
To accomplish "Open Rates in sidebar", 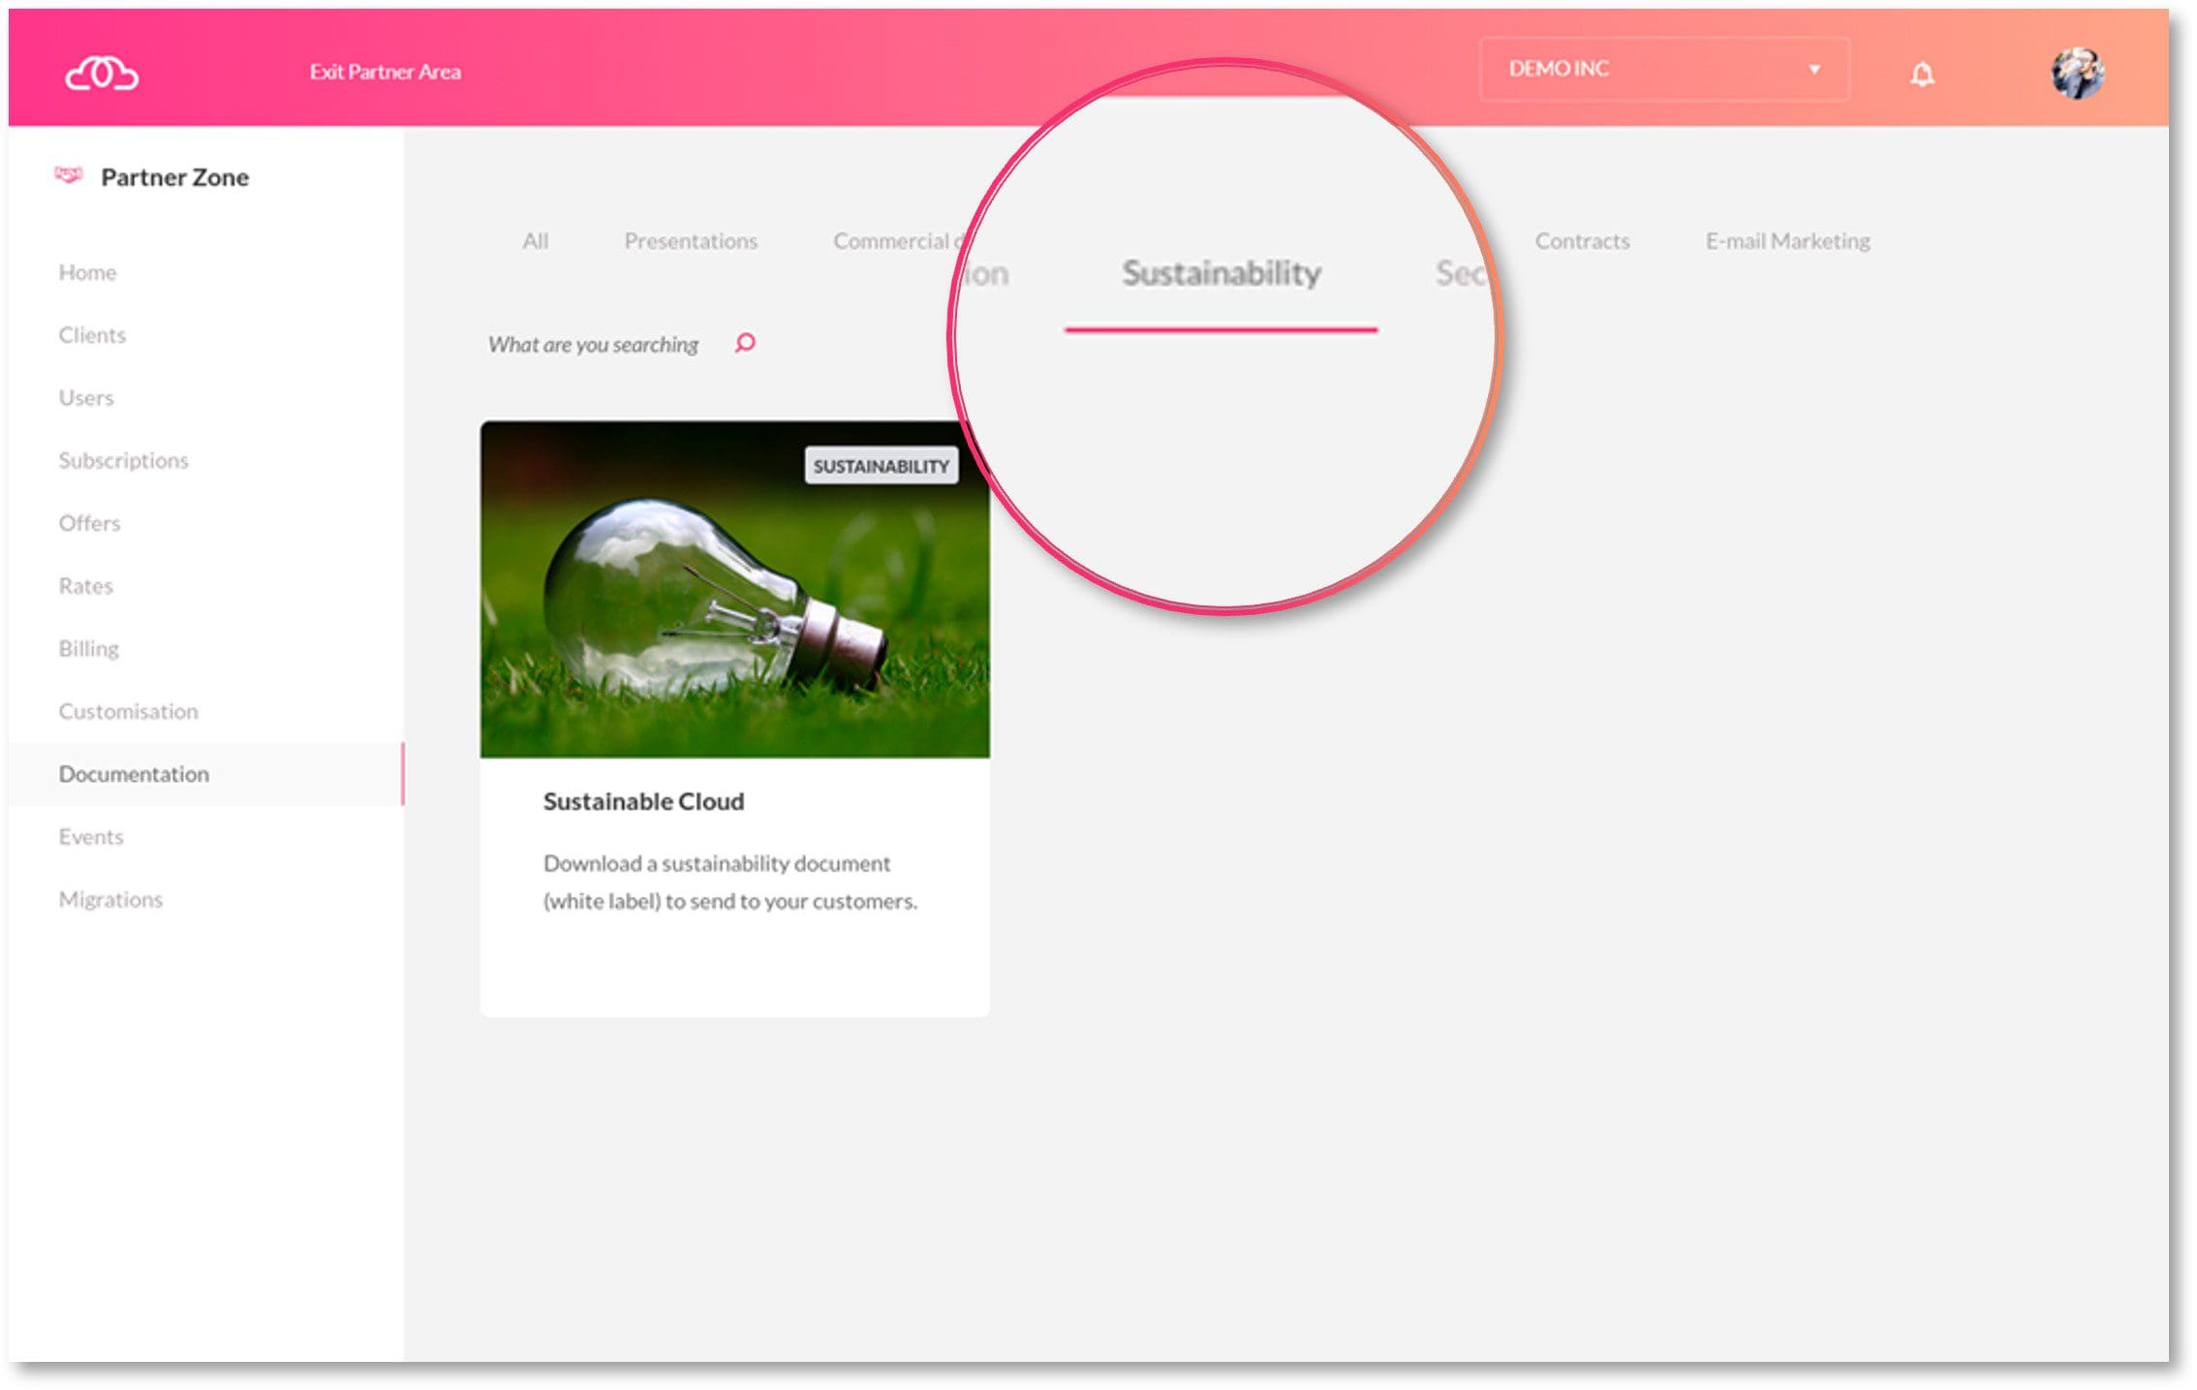I will (x=85, y=586).
